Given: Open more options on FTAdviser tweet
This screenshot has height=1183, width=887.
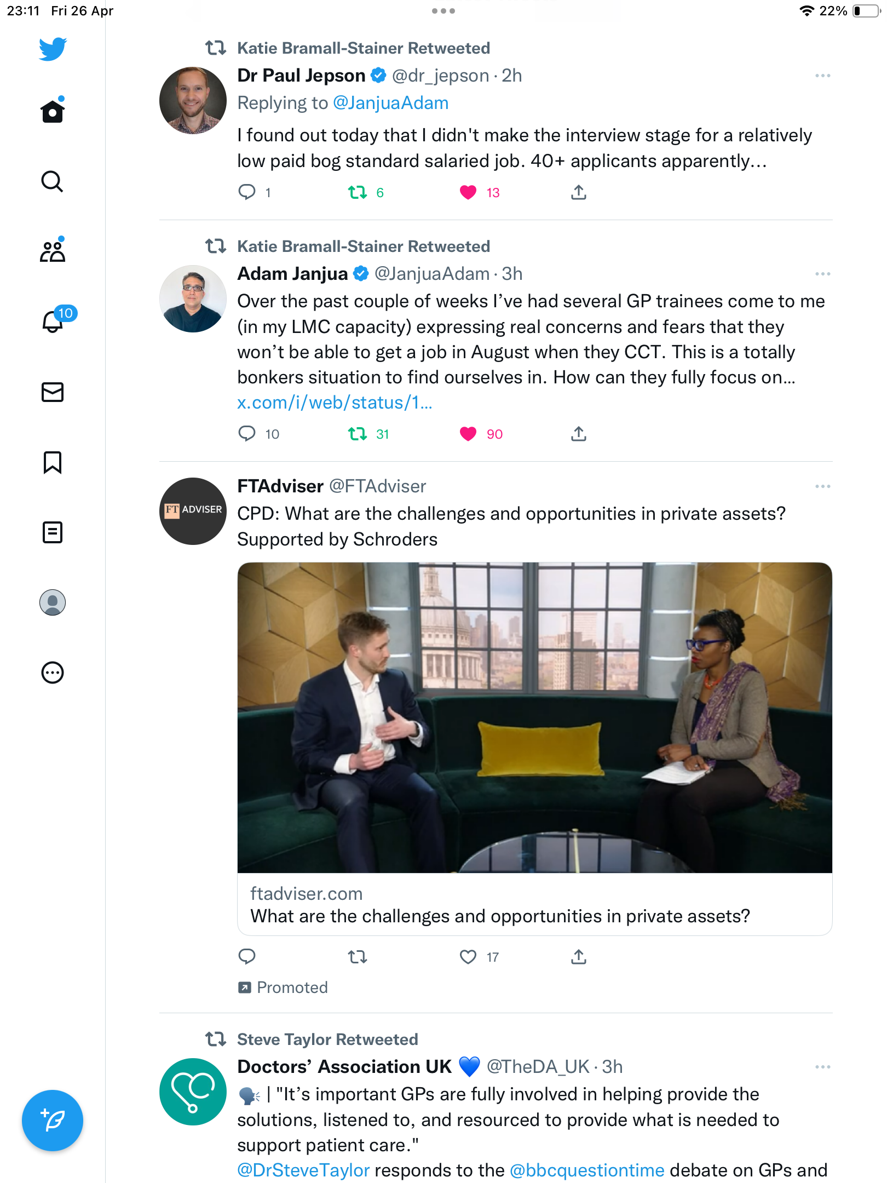Looking at the screenshot, I should pos(822,486).
